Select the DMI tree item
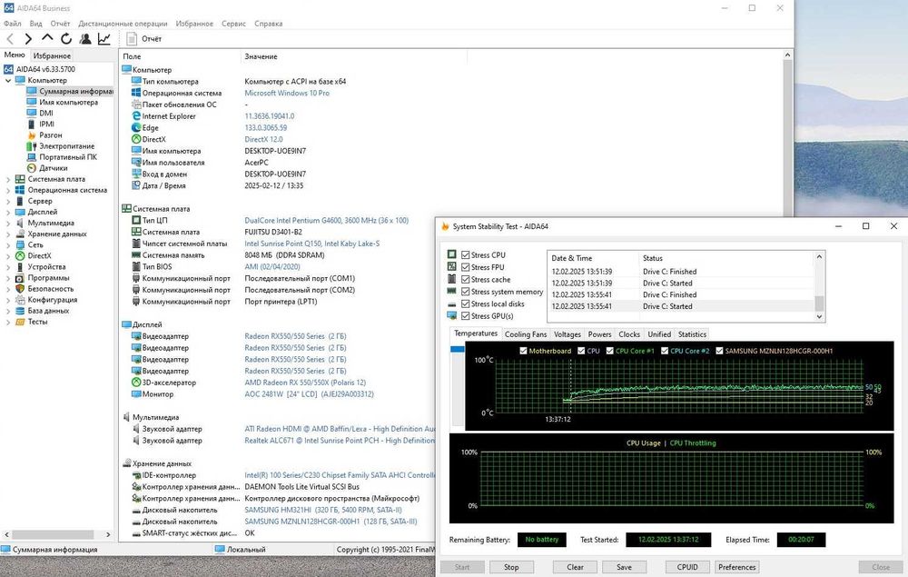Viewport: 908px width, 577px height. [45, 113]
